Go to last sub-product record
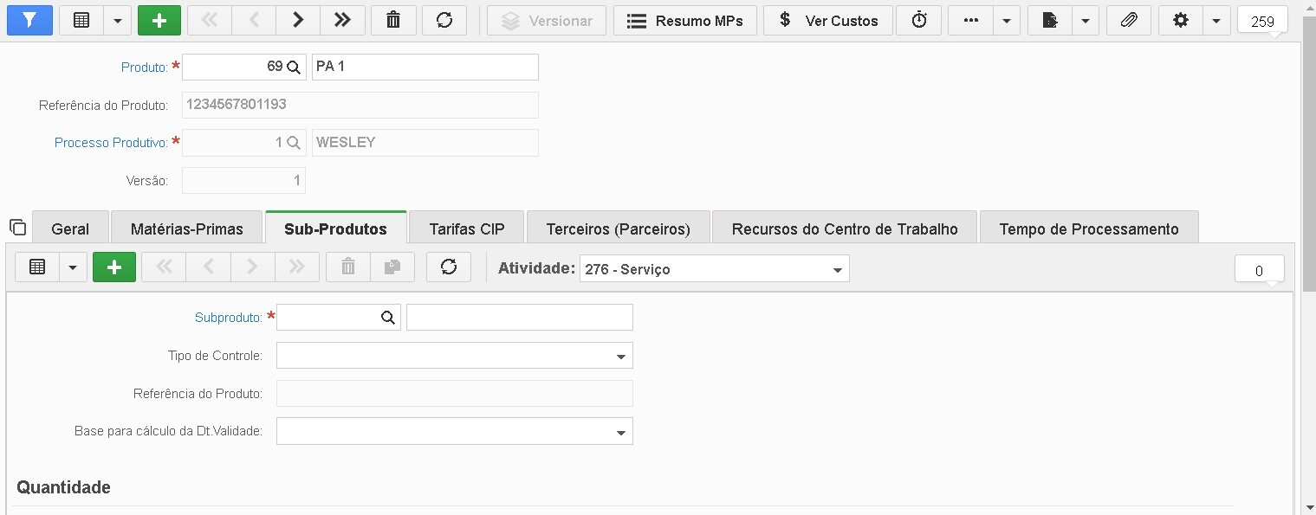Image resolution: width=1316 pixels, height=515 pixels. click(297, 267)
